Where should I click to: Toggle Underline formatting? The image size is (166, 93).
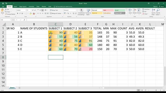pos(22,13)
